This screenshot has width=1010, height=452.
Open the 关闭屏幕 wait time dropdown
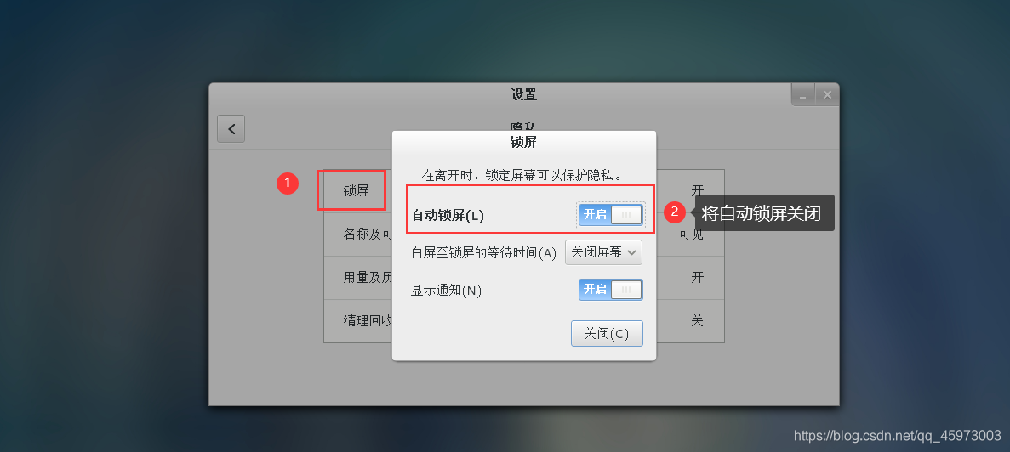pyautogui.click(x=603, y=252)
